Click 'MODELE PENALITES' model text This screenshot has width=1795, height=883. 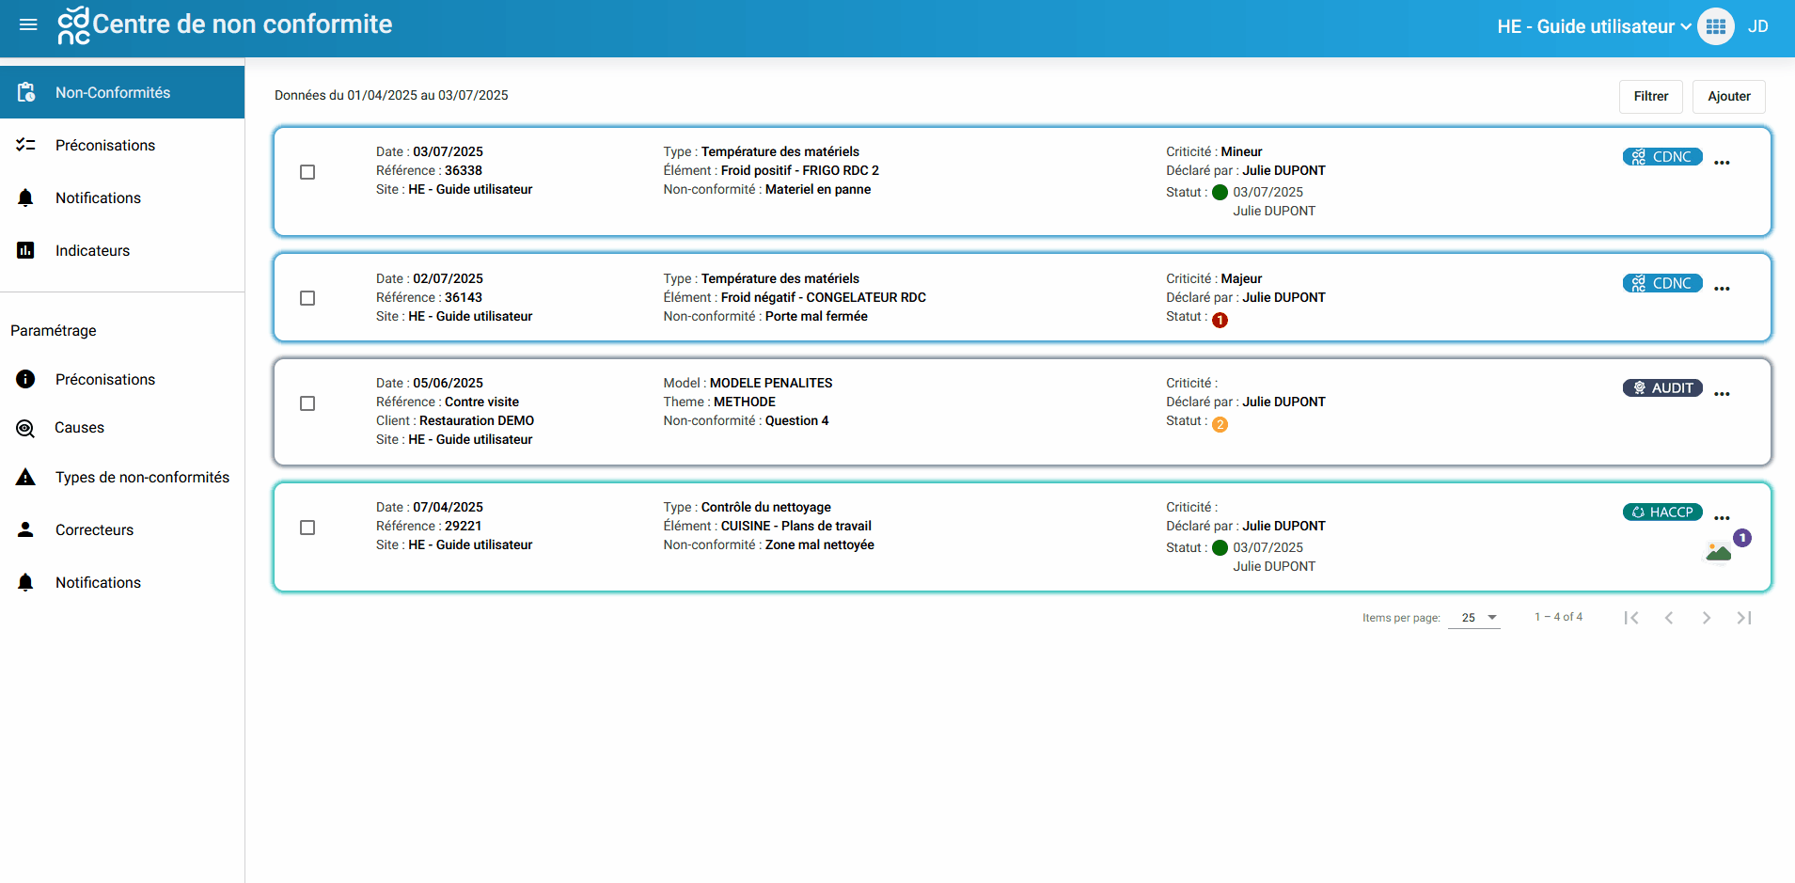coord(771,383)
